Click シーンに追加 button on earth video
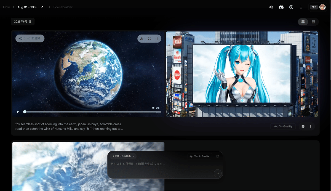Image resolution: width=331 pixels, height=191 pixels. (x=30, y=38)
